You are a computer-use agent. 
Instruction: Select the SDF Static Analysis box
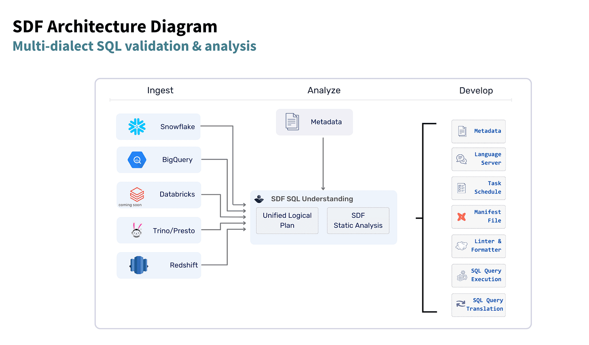(x=358, y=221)
